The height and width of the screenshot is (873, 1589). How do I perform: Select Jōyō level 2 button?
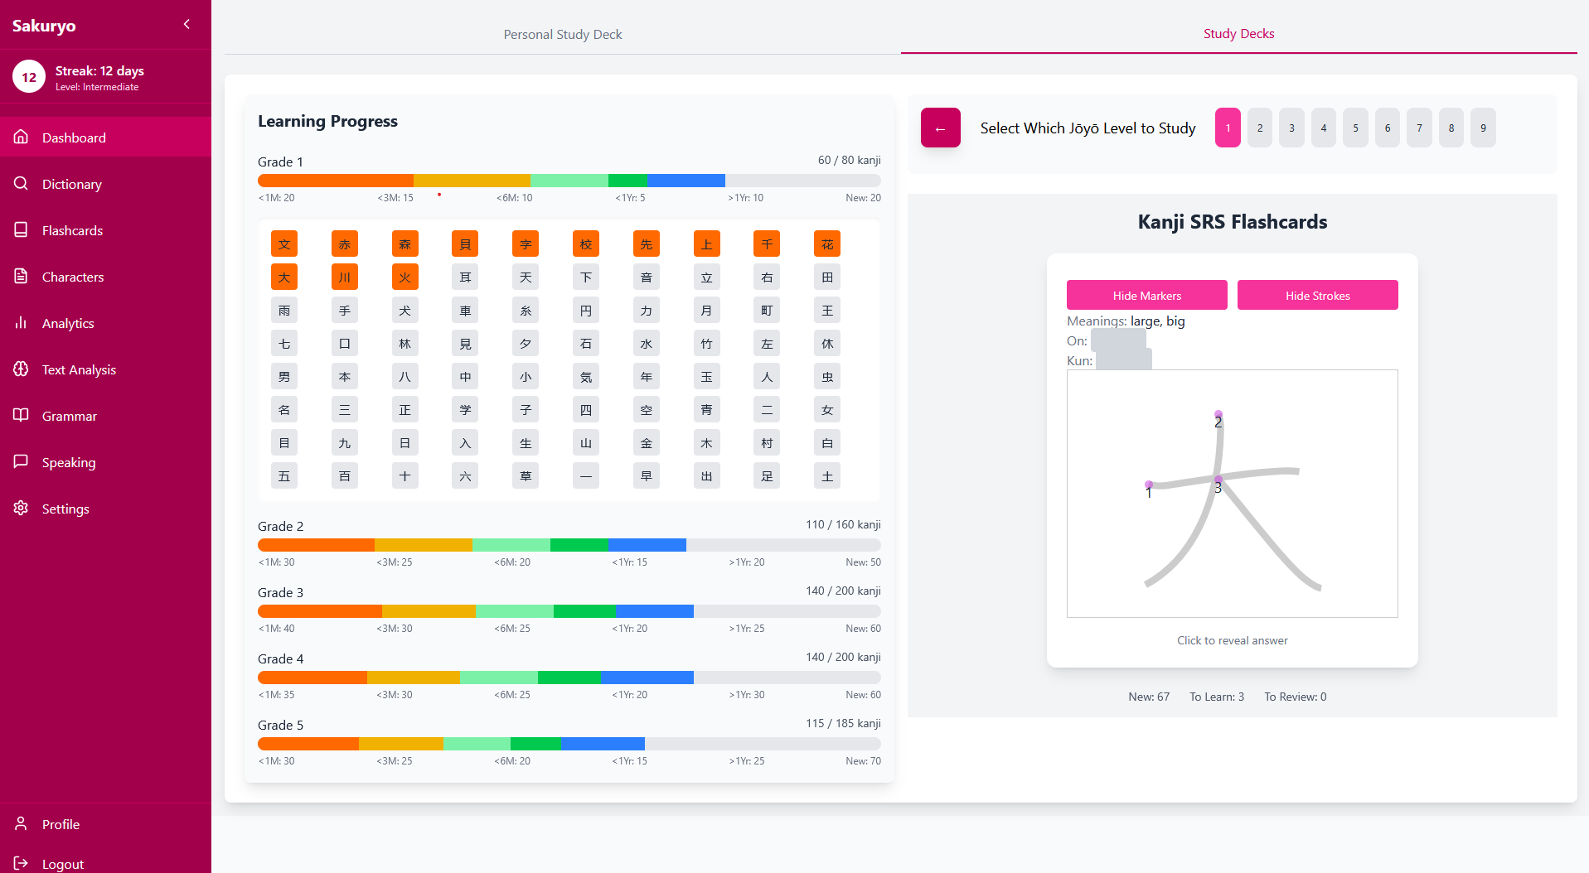point(1259,128)
